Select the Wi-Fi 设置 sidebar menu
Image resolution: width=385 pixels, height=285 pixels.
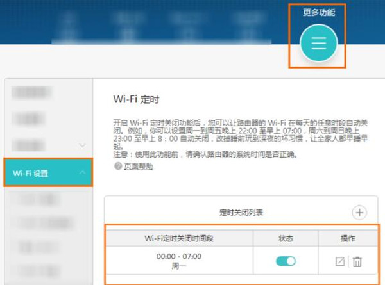coord(48,173)
